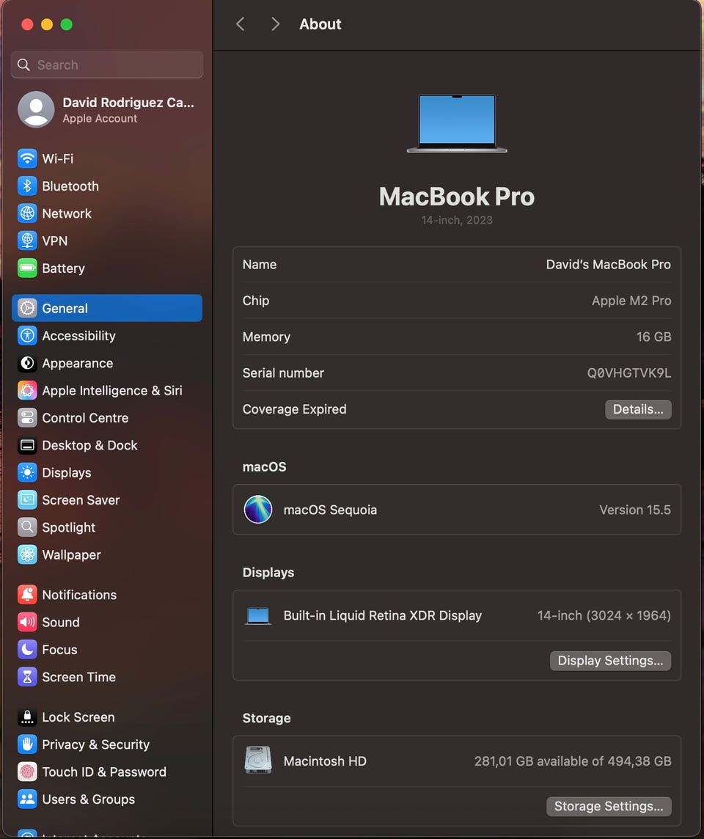The image size is (704, 839).
Task: Go back with the left chevron
Action: click(241, 24)
